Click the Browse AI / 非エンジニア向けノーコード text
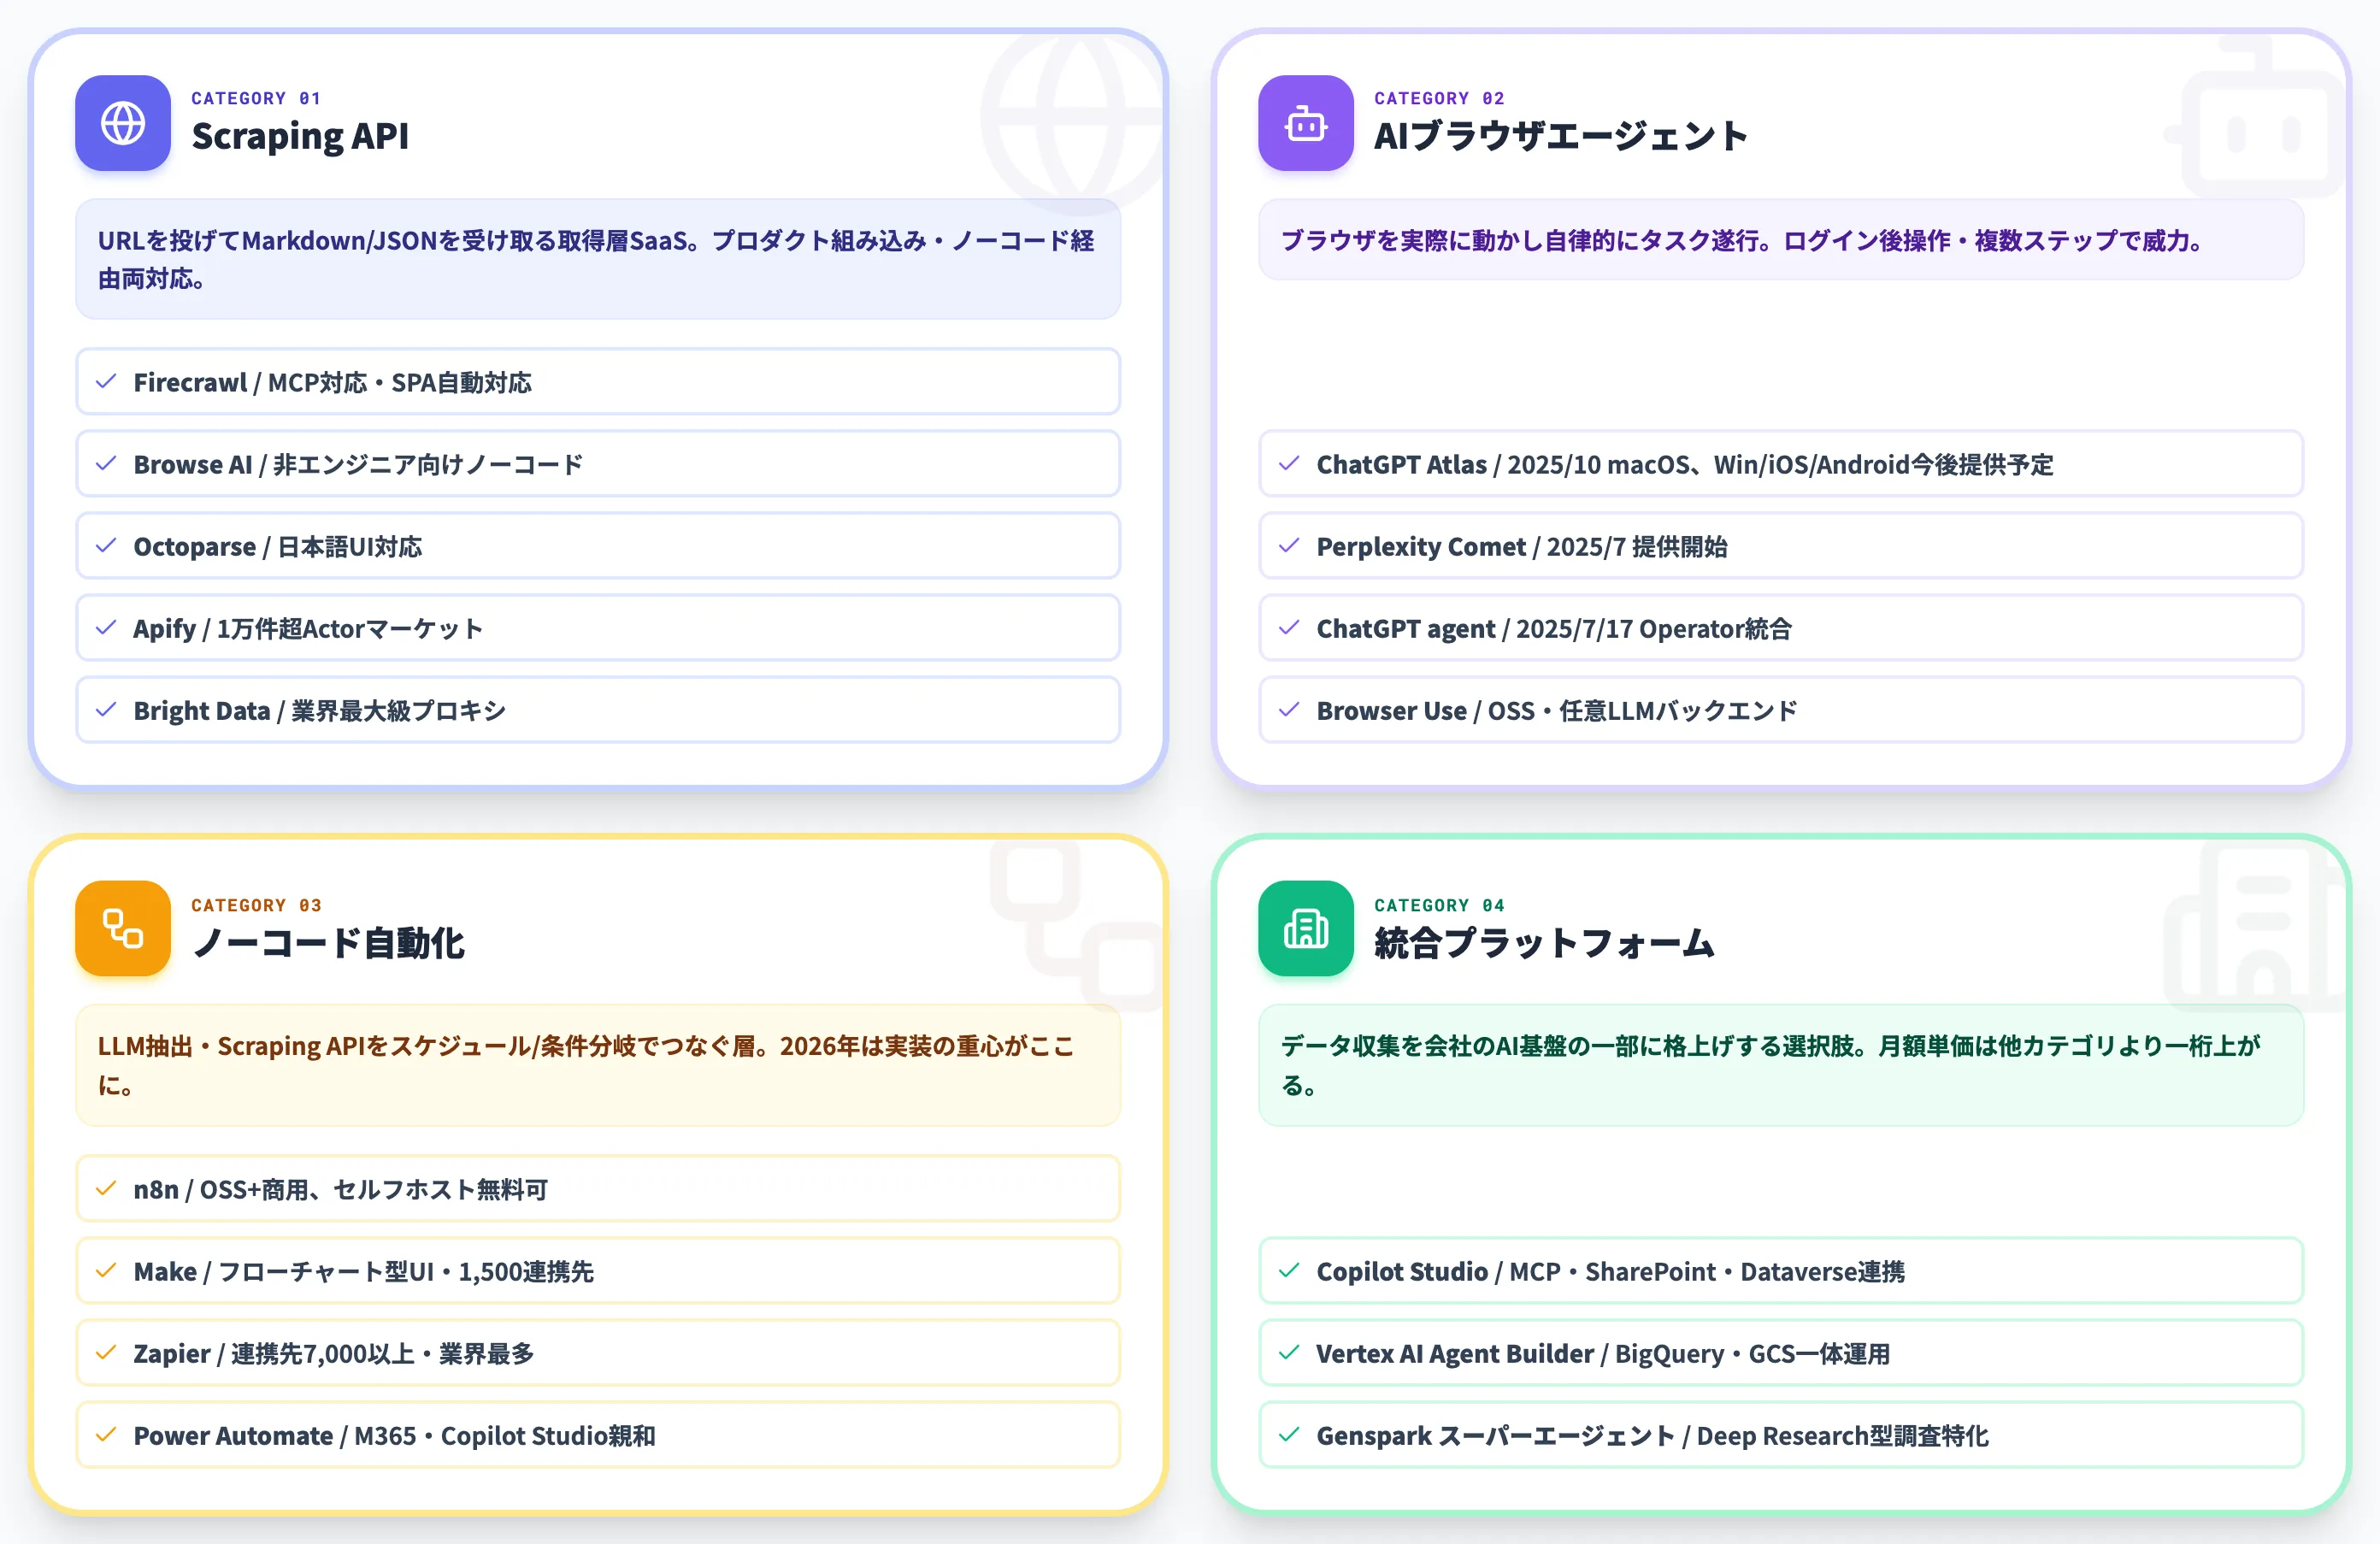Screen dimensions: 2380x1544 (358, 464)
